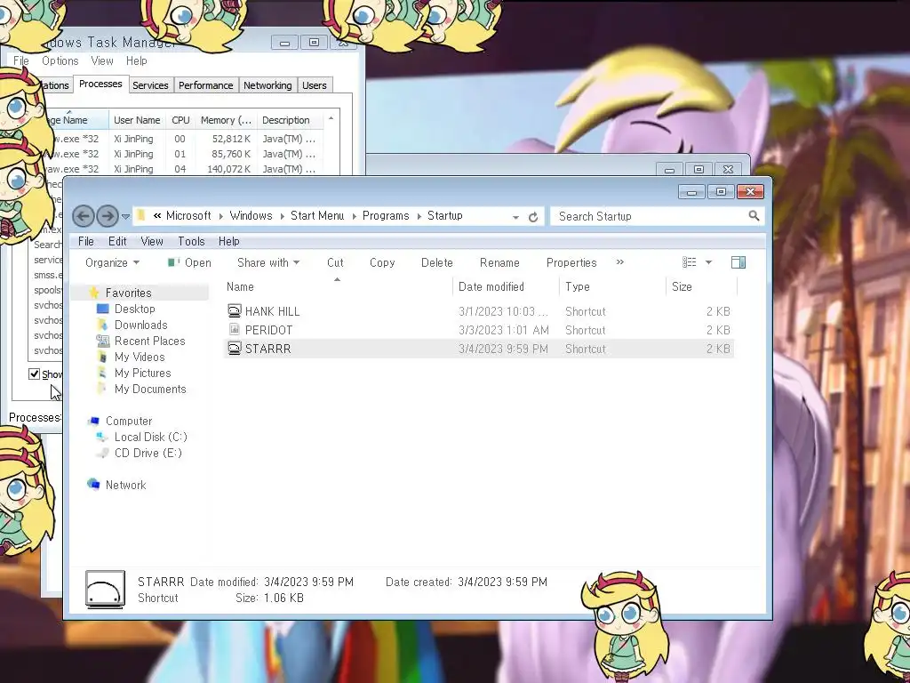The image size is (910, 683).
Task: Sort Task Manager by CPU column
Action: 180,120
